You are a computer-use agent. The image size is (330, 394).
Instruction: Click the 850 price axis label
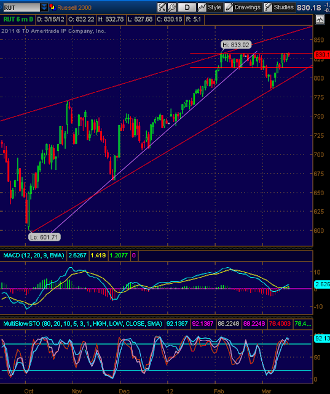pyautogui.click(x=319, y=39)
